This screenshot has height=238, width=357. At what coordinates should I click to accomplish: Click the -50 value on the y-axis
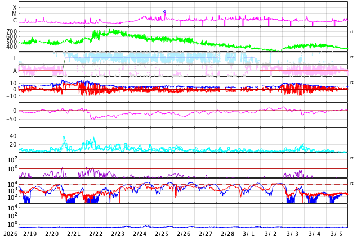pos(10,119)
